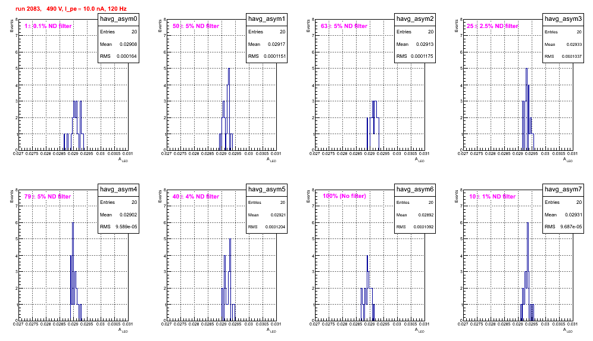Click the Events y-axis title of havg_asym0
Screen dimensions: 593x341
click(x=12, y=26)
